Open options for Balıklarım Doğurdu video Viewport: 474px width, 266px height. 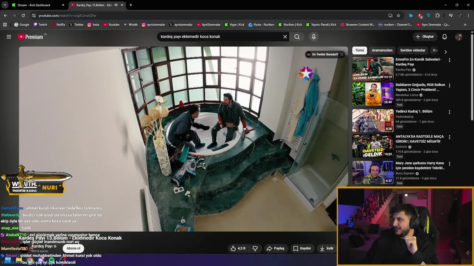coord(450,85)
